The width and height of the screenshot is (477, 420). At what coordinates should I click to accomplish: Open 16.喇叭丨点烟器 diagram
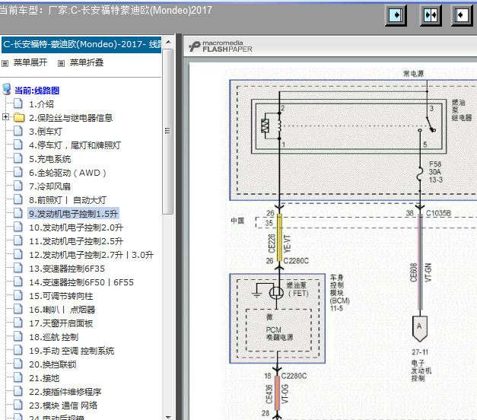point(62,310)
